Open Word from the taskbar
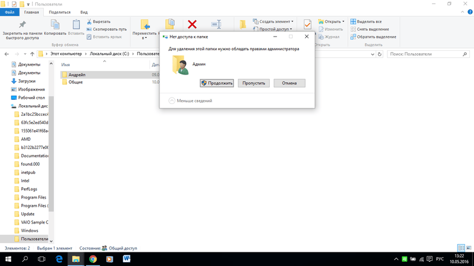 (126, 259)
